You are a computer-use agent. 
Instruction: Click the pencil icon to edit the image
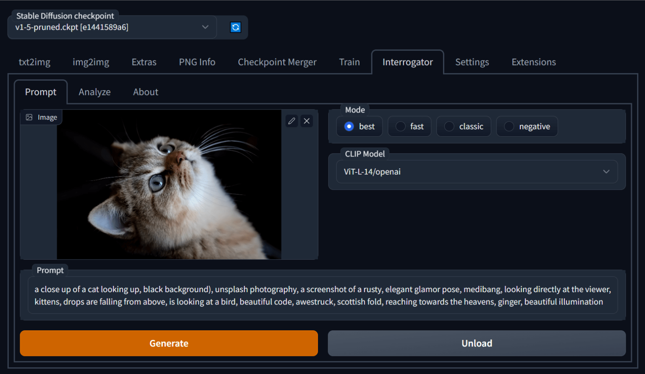click(x=291, y=121)
